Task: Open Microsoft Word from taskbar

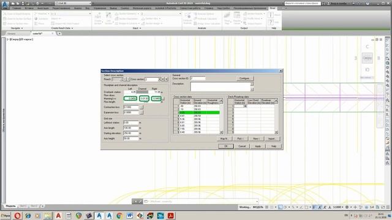Action: (x=129, y=216)
